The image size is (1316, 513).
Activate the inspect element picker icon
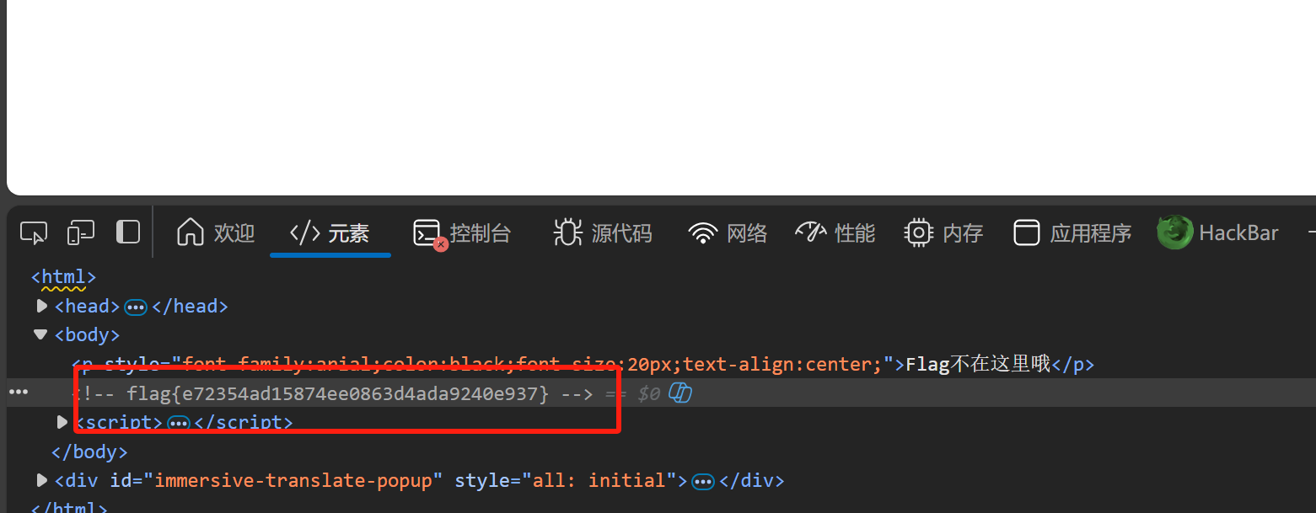coord(34,233)
